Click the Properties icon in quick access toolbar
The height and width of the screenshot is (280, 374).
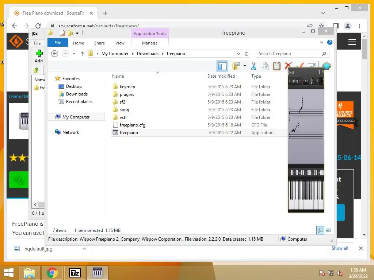tap(62, 33)
